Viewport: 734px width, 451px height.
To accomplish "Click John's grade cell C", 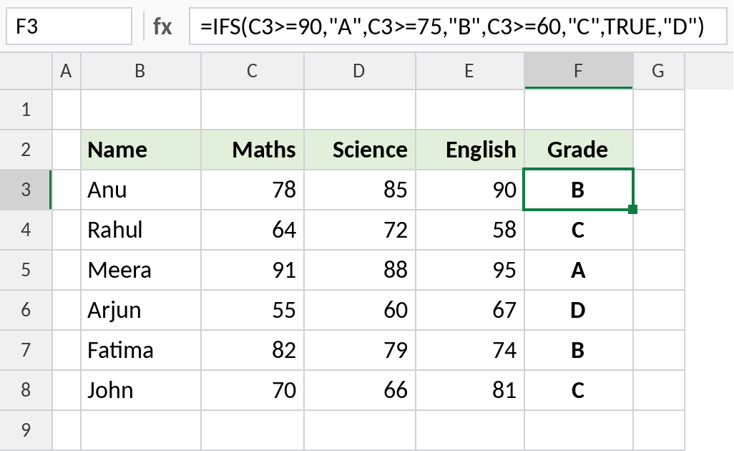I will (579, 390).
